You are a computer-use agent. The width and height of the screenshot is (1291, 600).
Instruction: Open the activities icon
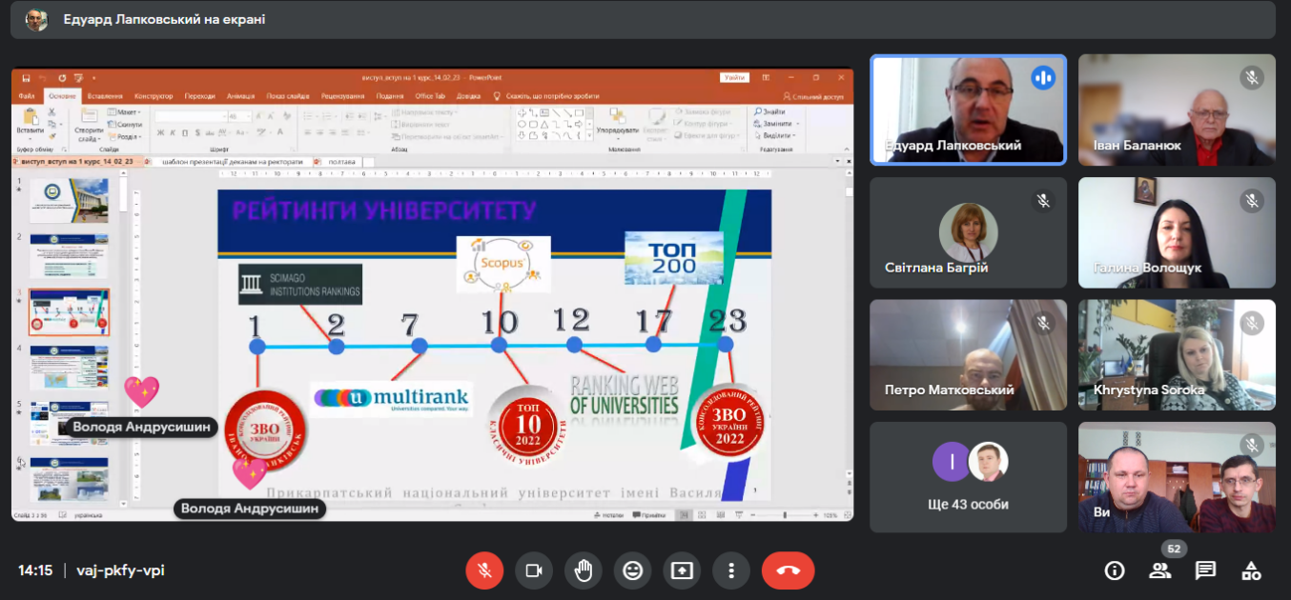coord(1251,570)
